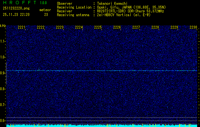Click the vertical gray frequency range bar

(6, 73)
